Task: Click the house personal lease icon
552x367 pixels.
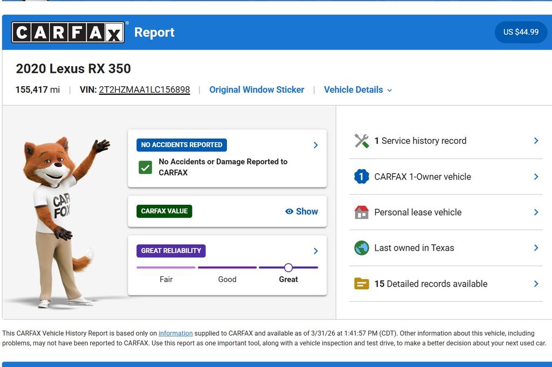Action: (361, 212)
